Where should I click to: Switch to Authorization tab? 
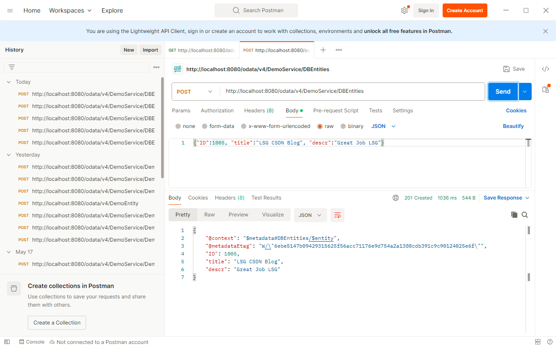217,111
